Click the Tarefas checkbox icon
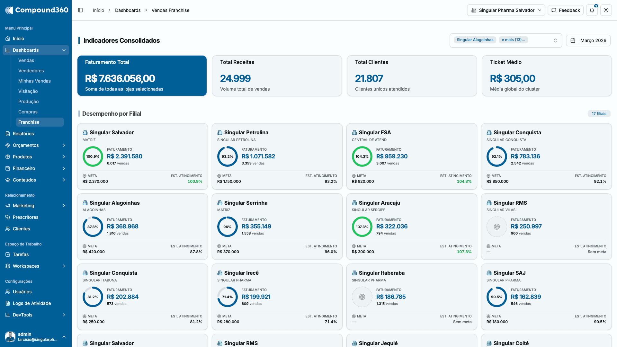 [x=8, y=254]
